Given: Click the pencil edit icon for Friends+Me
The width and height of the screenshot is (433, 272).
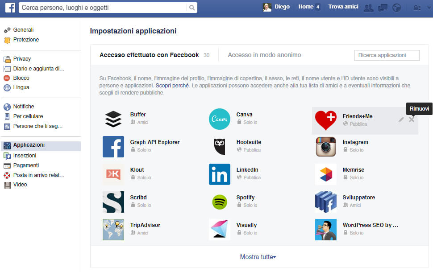Looking at the screenshot, I should (x=401, y=120).
